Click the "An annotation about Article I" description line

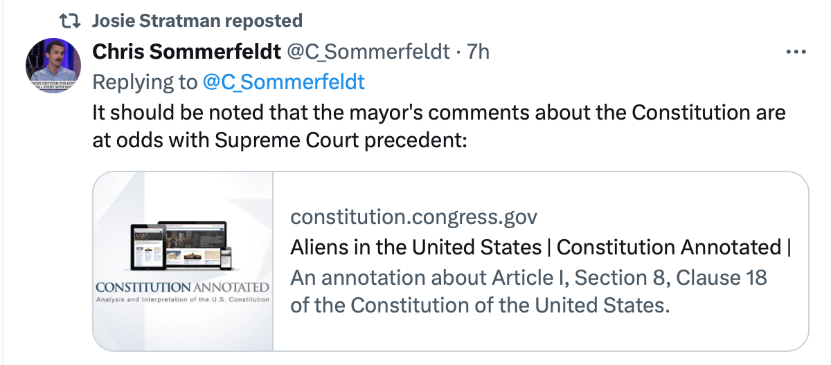click(x=528, y=277)
